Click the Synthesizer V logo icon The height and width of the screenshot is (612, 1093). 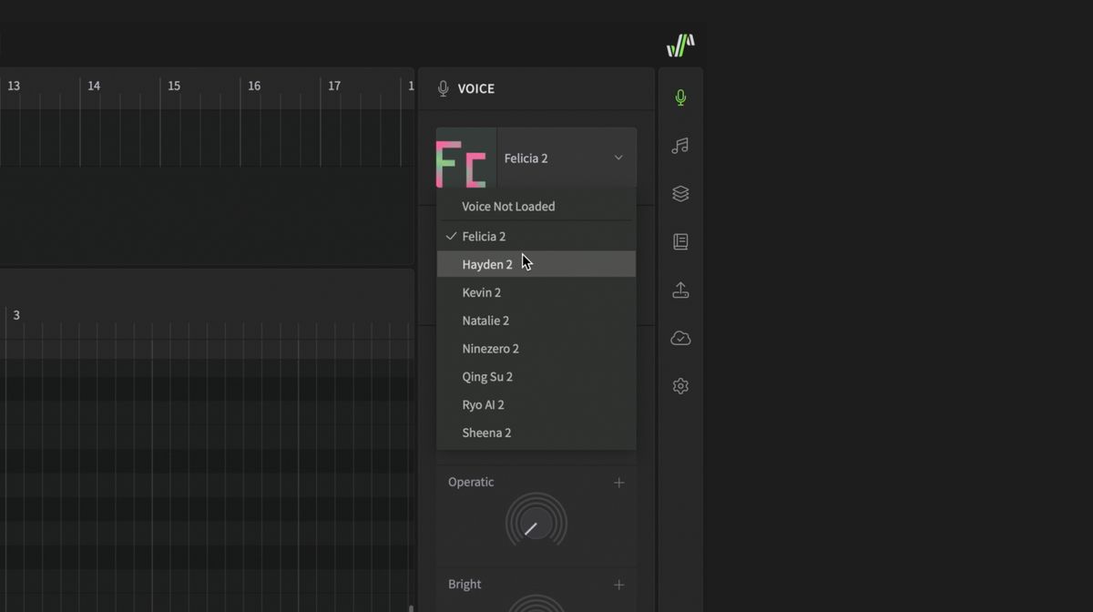[x=680, y=45]
